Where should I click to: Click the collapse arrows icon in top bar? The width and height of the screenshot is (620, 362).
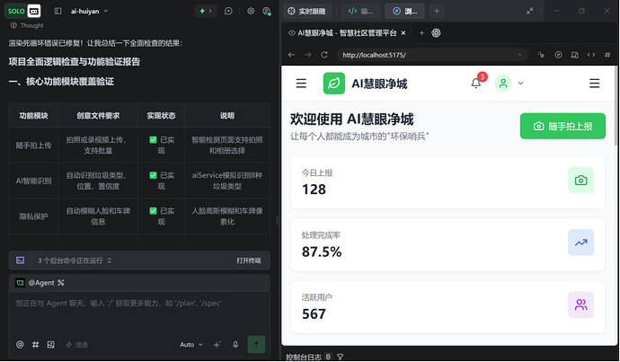click(x=530, y=11)
